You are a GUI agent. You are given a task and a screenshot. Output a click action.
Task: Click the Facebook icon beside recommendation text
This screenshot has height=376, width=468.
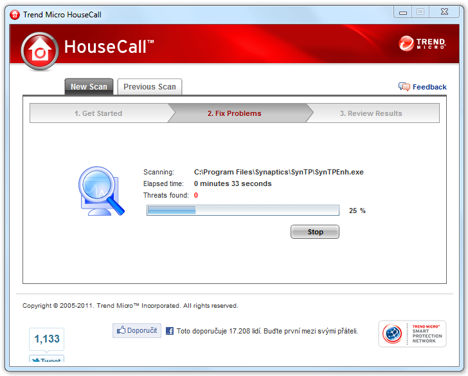pyautogui.click(x=170, y=331)
